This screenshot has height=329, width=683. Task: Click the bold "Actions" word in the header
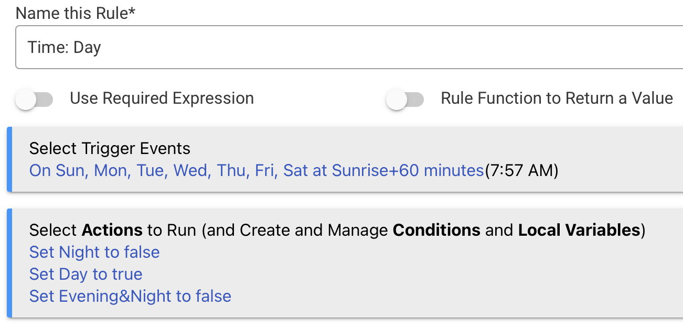coord(112,231)
